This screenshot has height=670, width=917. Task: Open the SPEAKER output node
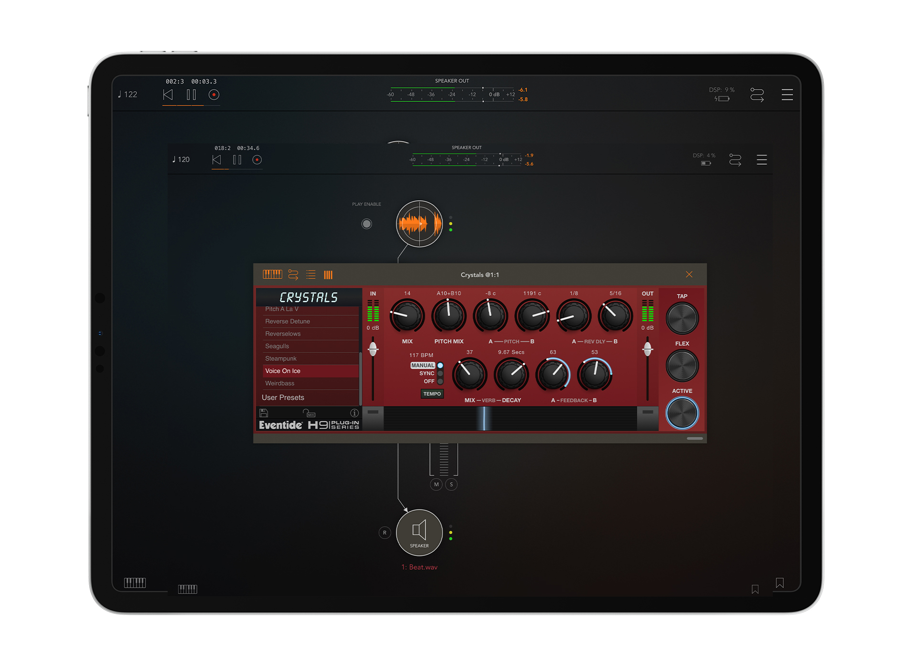click(x=419, y=532)
